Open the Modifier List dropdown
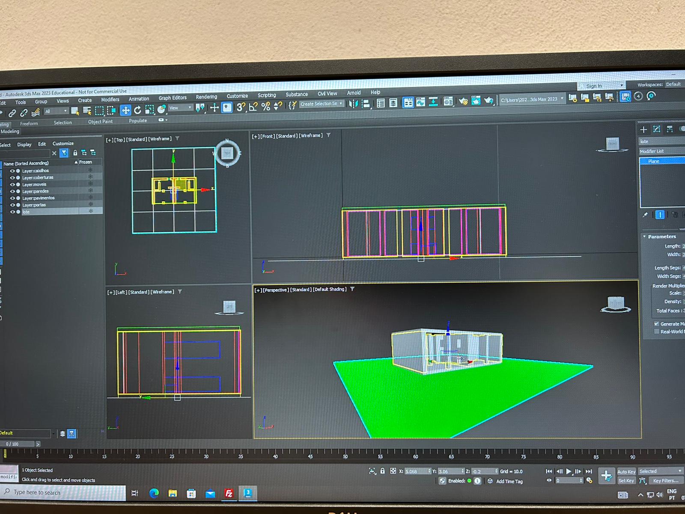 click(662, 151)
